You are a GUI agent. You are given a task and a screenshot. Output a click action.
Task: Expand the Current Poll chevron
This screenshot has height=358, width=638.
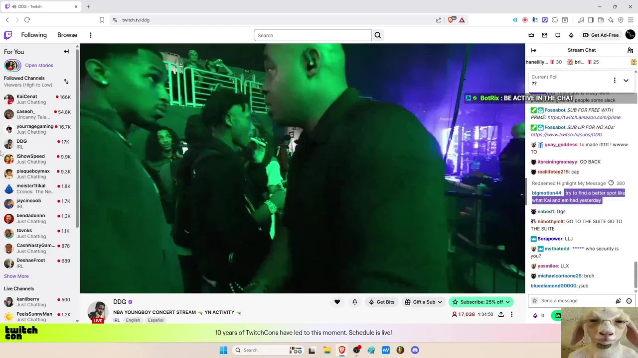tap(626, 80)
